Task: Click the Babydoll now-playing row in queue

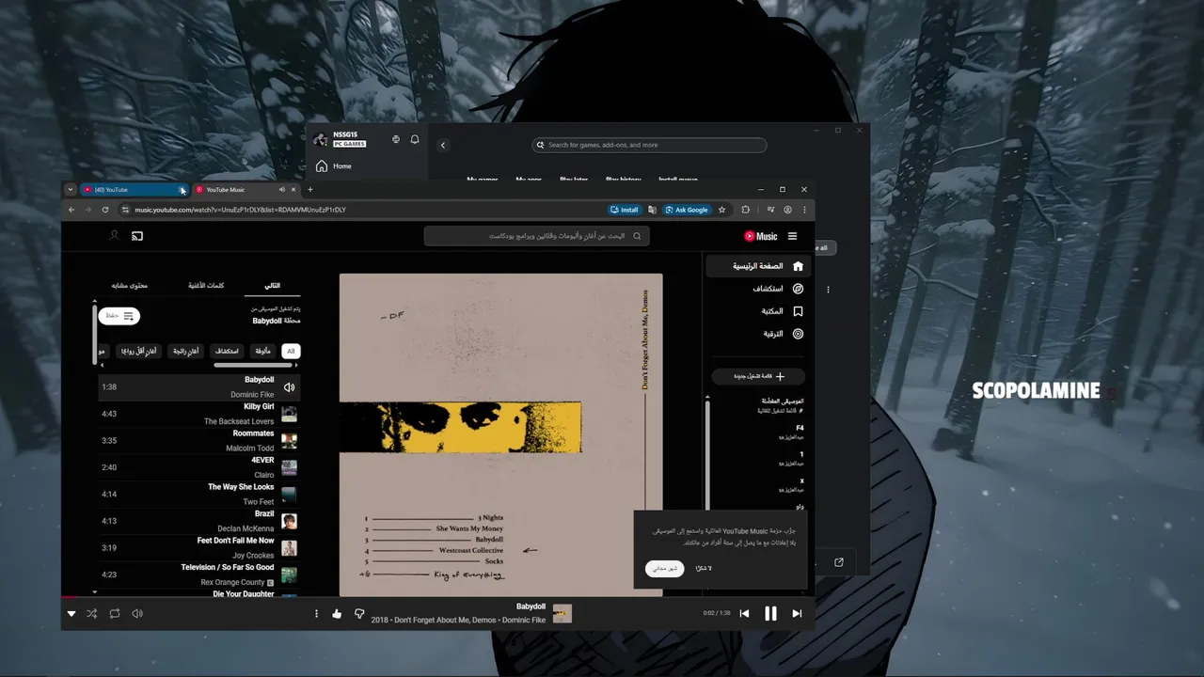Action: point(198,387)
